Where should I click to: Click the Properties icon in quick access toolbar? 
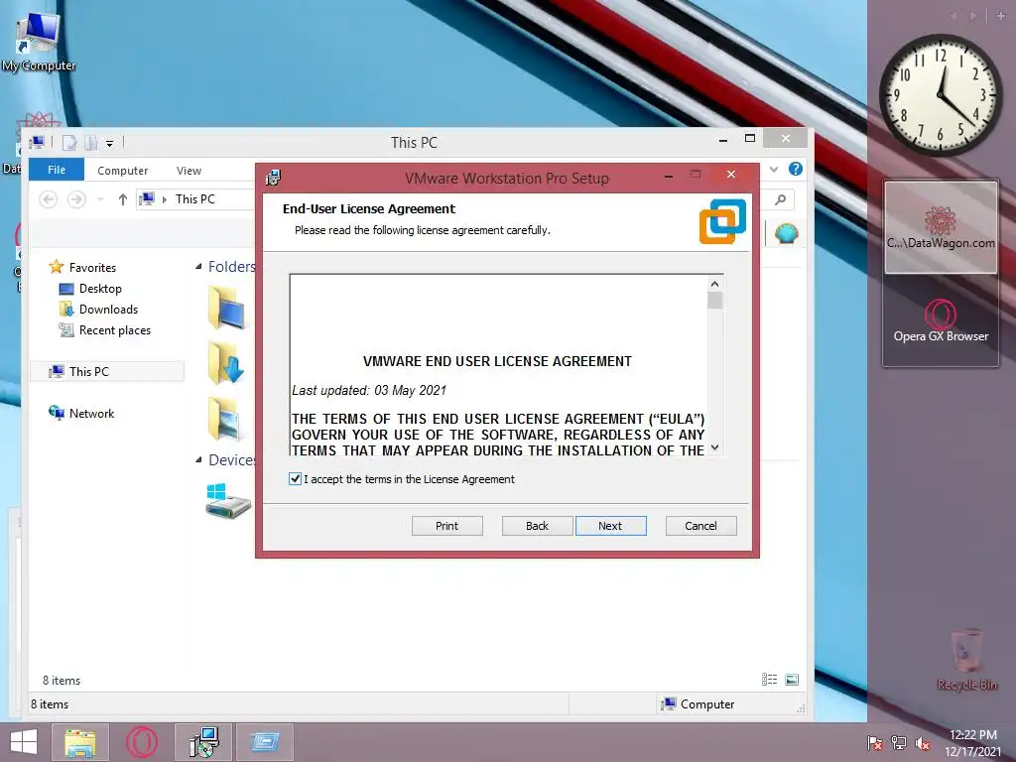69,143
